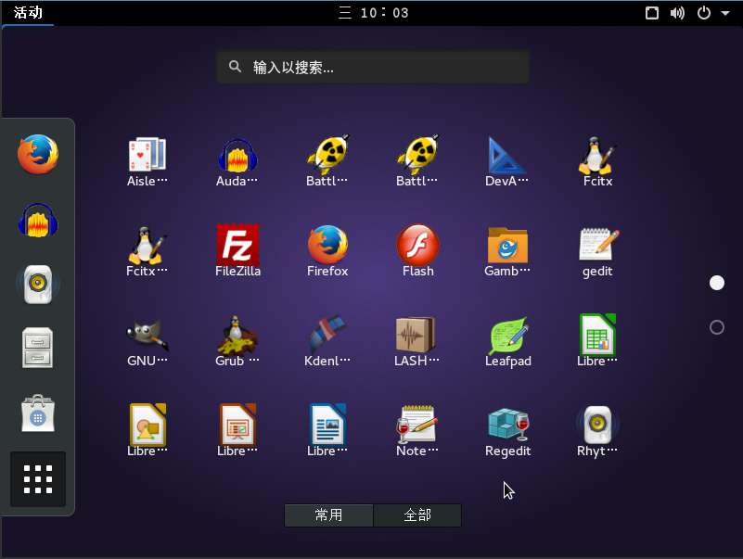This screenshot has width=743, height=559.
Task: Expand the system menu dropdown arrow
Action: coord(725,13)
